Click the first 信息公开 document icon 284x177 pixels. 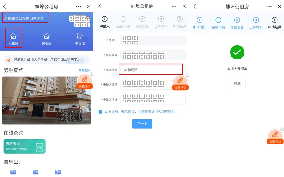coord(12,172)
